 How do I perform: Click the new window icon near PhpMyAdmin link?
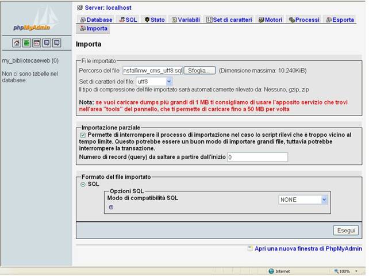250,248
